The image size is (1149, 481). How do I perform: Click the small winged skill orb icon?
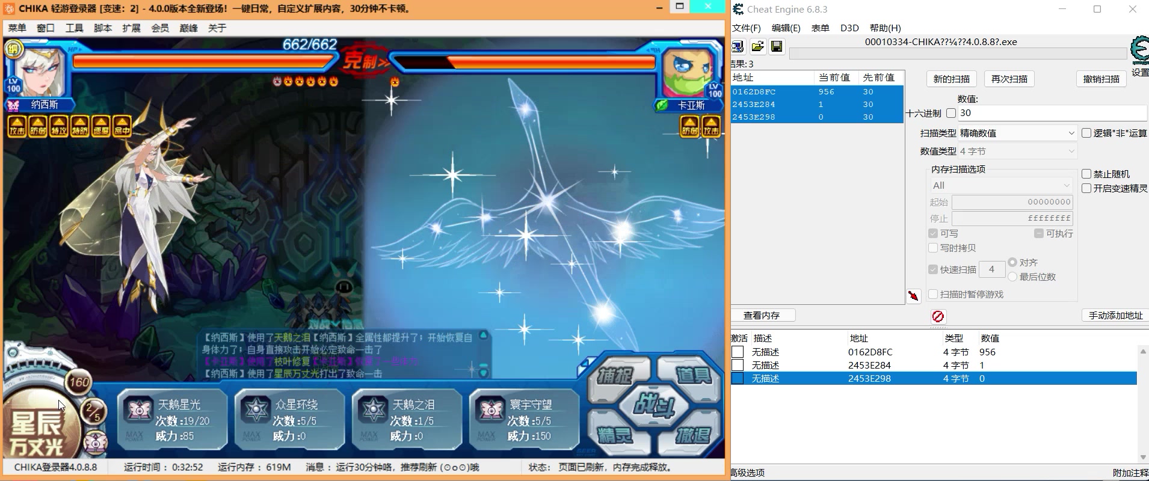click(x=95, y=442)
